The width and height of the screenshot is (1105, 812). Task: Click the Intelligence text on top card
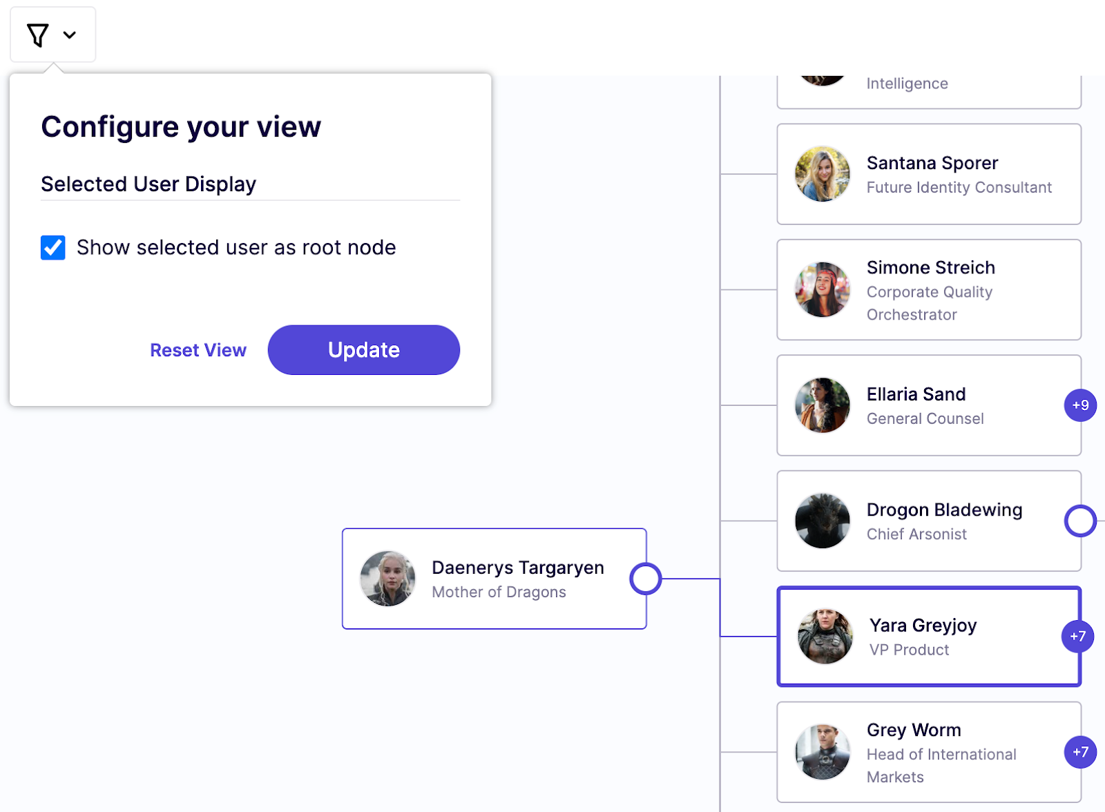click(x=907, y=84)
